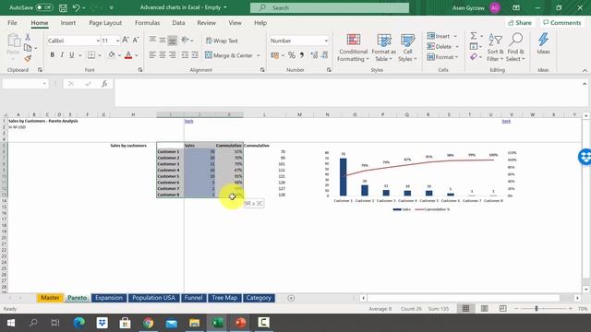Switch to the Insert ribbon tab
Screen dimensions: 591x332
click(68, 23)
